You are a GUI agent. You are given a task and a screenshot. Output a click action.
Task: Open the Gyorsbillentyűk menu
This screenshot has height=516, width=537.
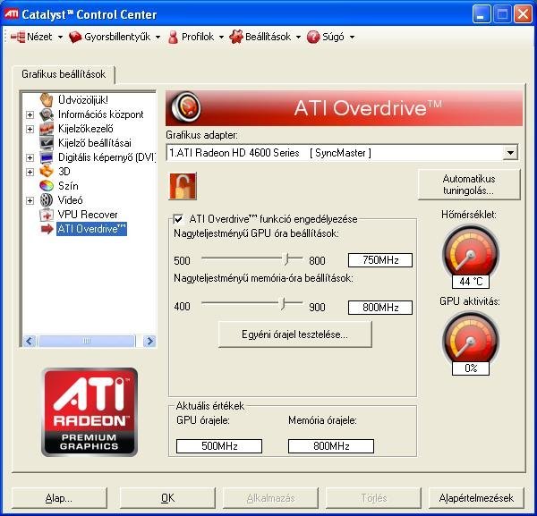[117, 37]
